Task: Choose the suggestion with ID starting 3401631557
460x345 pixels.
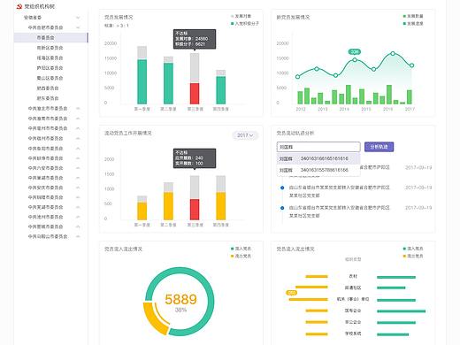Action: pos(318,170)
